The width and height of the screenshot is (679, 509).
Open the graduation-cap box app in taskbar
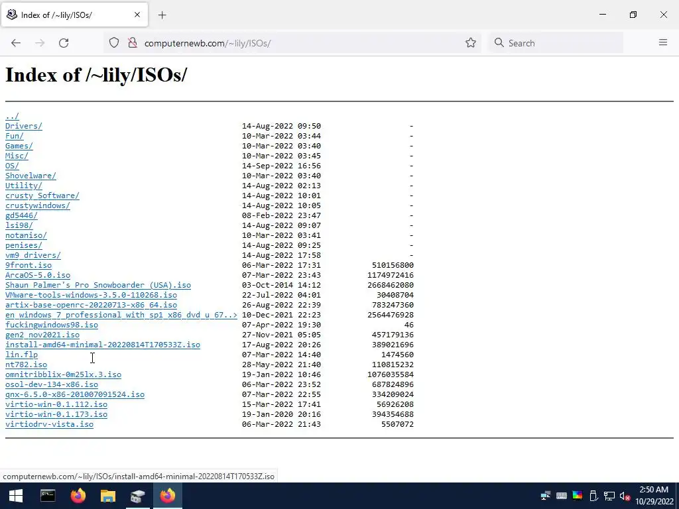click(138, 496)
